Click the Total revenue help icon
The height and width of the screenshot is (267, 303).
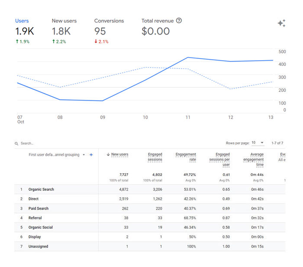[179, 20]
